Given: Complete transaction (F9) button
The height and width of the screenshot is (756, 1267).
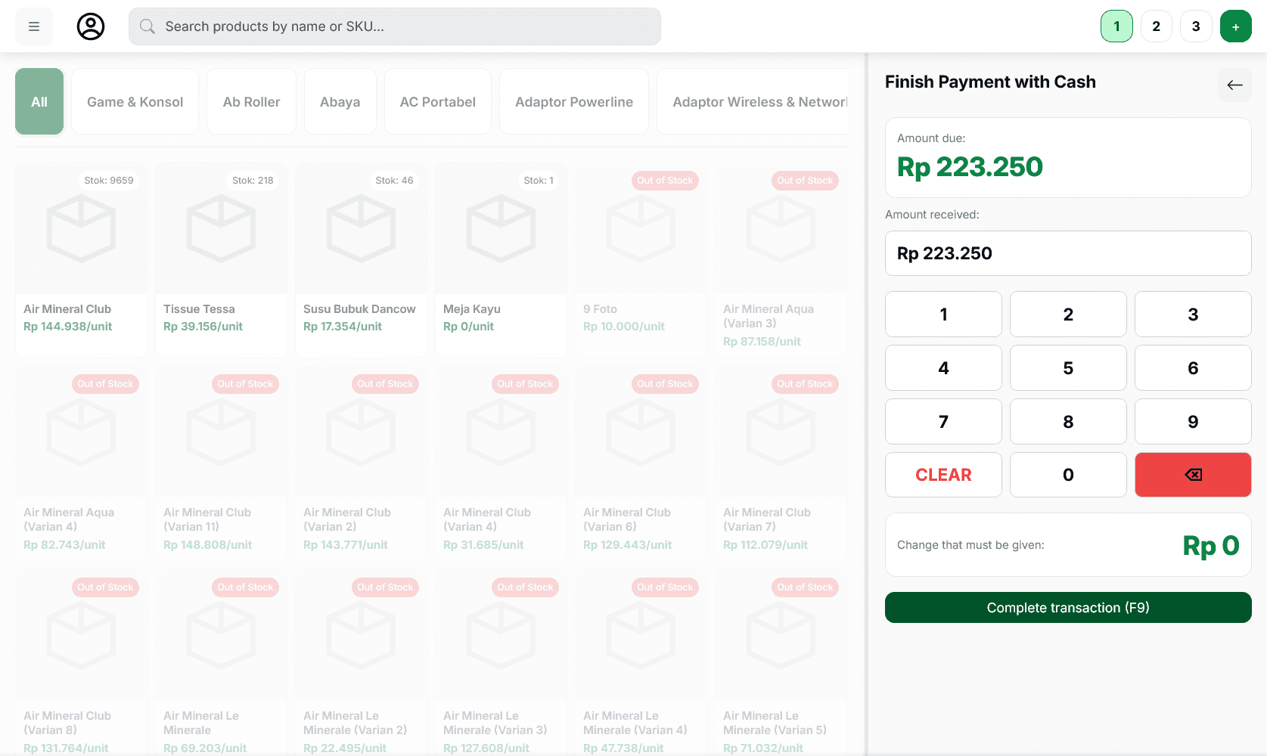Looking at the screenshot, I should [x=1068, y=608].
